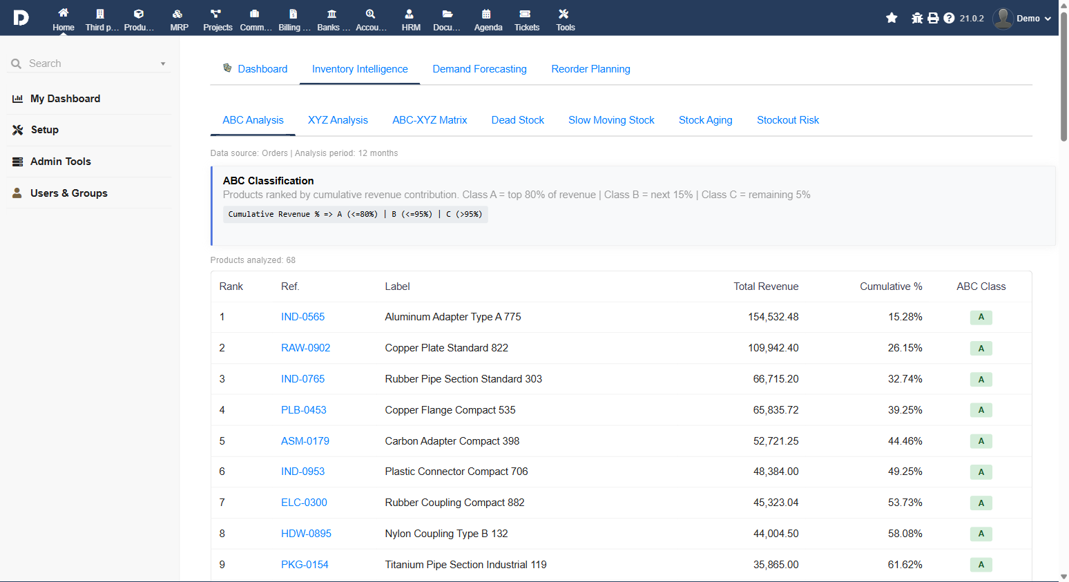Switch to the XYZ Analysis tab

[x=338, y=120]
